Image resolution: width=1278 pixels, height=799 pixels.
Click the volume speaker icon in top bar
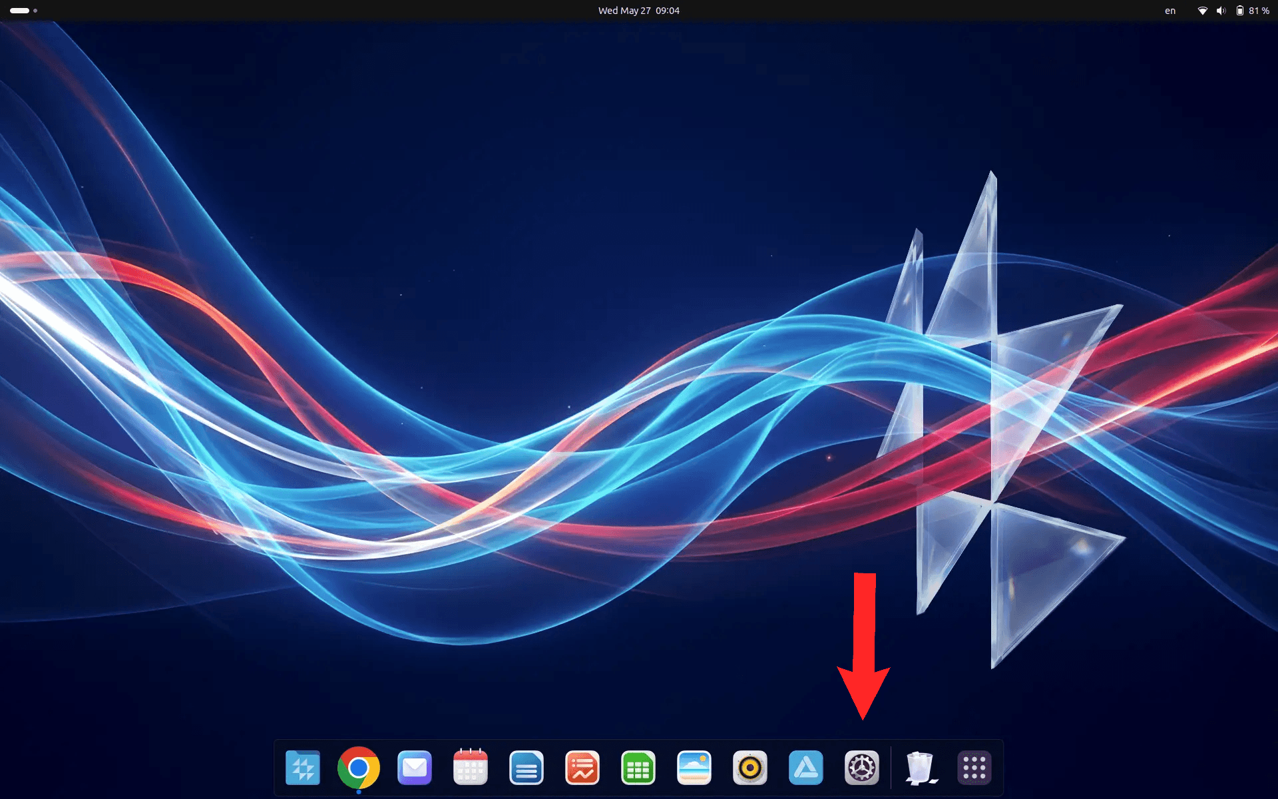click(x=1221, y=11)
